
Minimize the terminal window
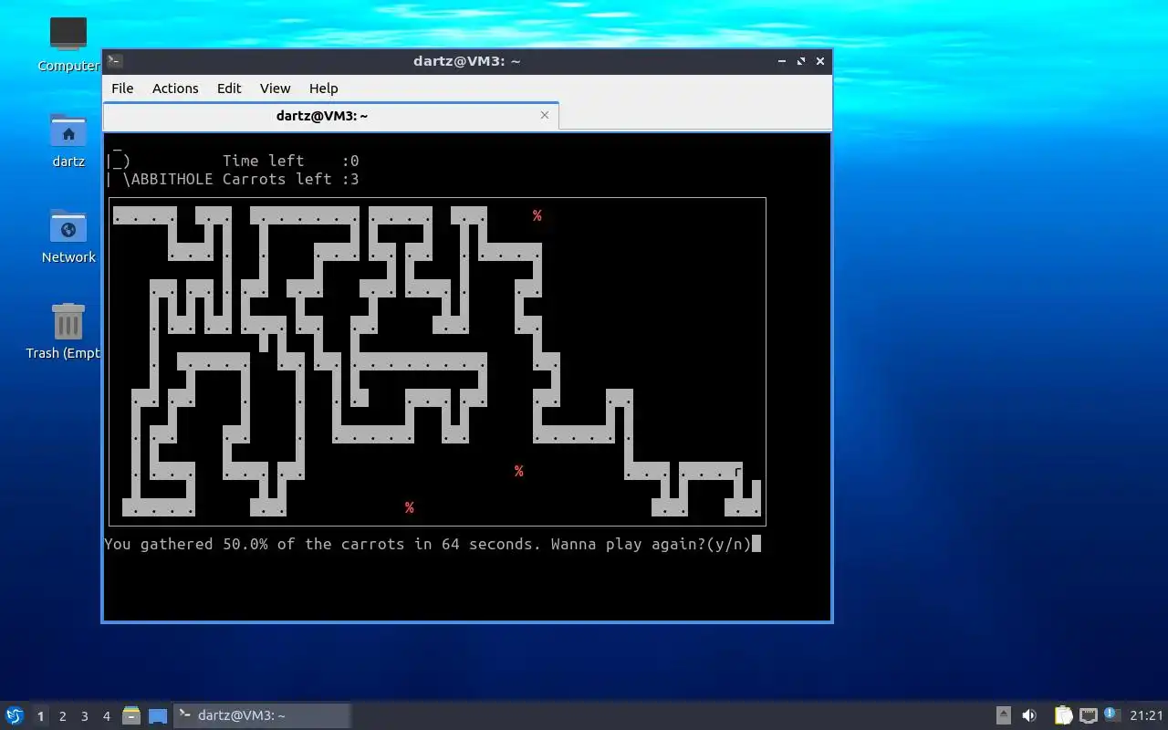click(782, 61)
